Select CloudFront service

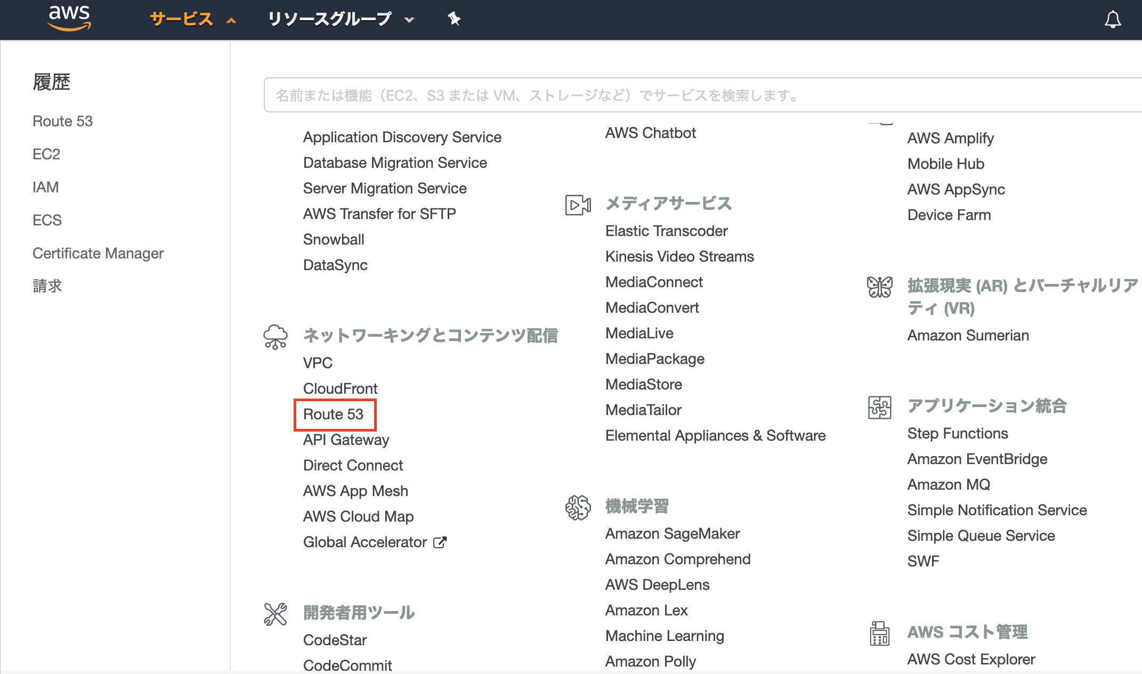coord(340,388)
